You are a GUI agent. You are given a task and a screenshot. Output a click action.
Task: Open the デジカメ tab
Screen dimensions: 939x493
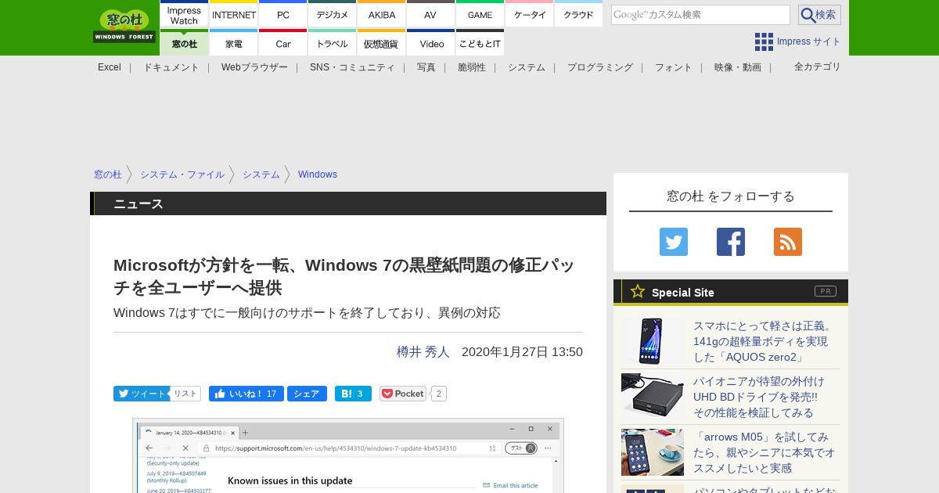(x=333, y=15)
